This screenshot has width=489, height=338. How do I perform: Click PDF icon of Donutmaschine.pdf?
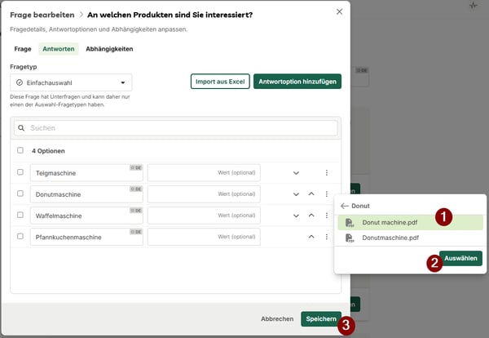[x=350, y=238]
